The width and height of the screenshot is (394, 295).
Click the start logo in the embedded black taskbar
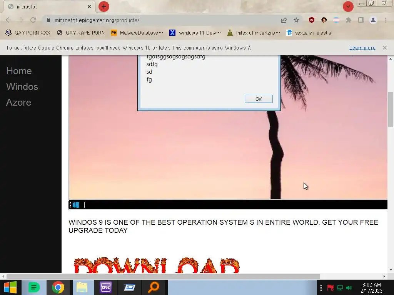[76, 205]
